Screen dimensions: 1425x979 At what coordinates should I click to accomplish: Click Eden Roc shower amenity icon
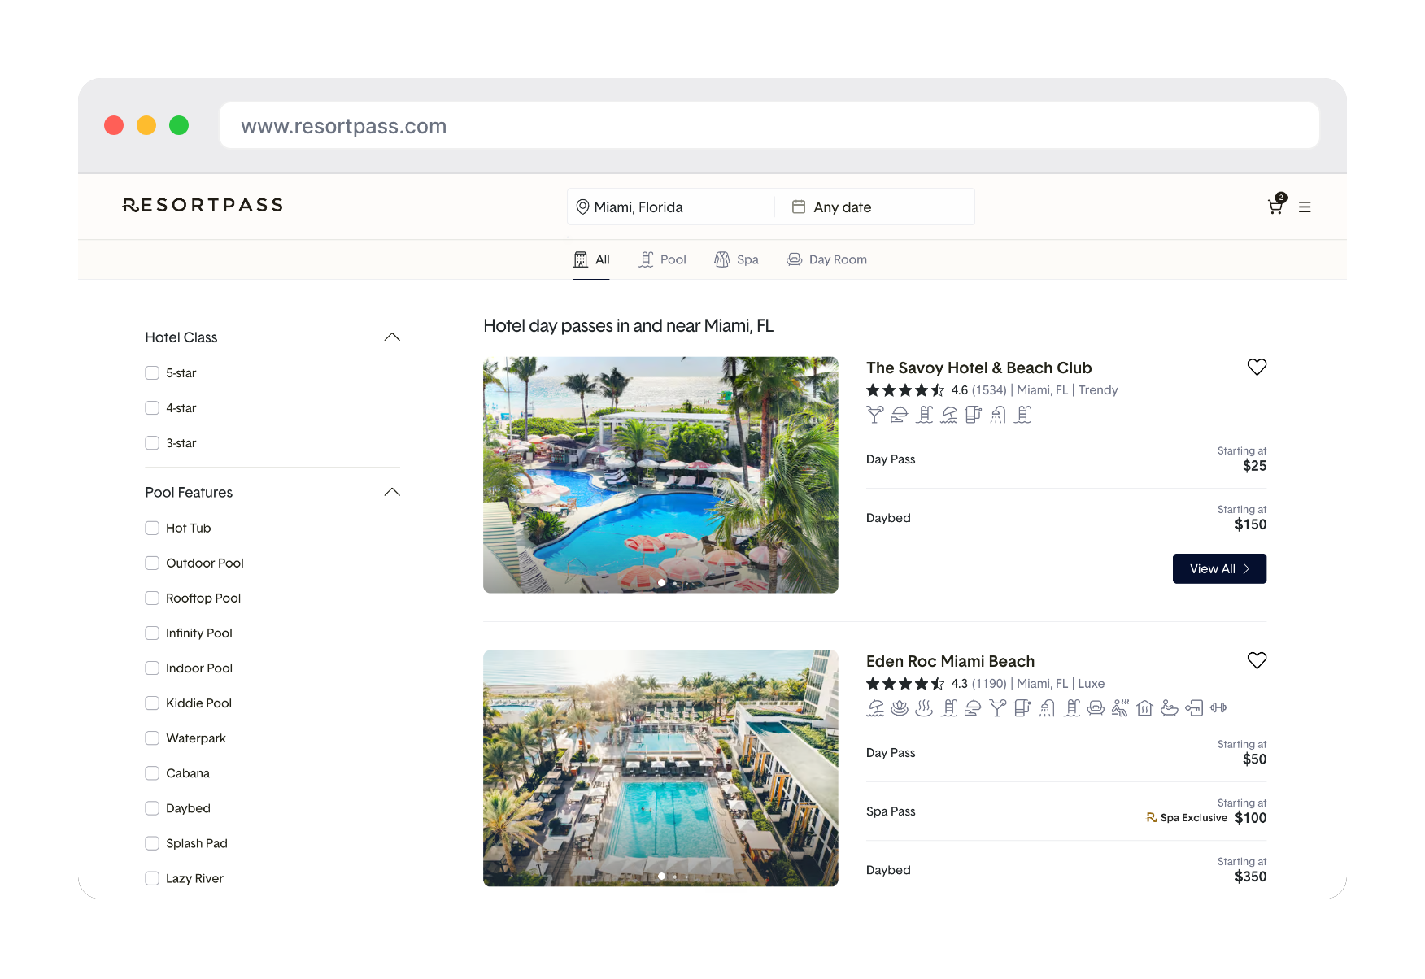coord(1048,708)
